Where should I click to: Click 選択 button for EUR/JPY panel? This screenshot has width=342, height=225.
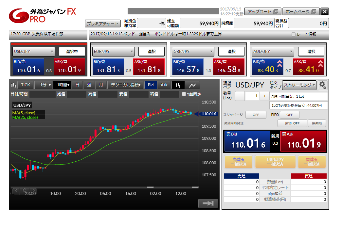(x=152, y=52)
